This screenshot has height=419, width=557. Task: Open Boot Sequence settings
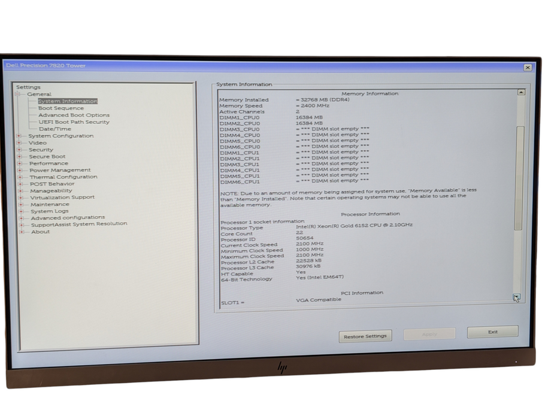[x=60, y=108]
